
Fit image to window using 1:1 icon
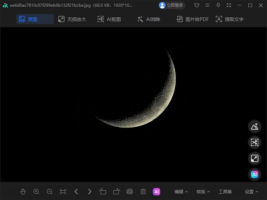[63, 192]
